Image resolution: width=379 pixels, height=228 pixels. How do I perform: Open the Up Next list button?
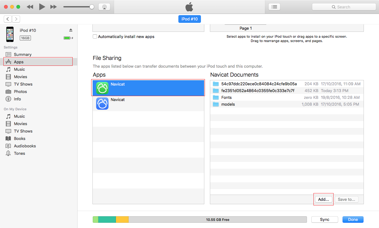tap(274, 7)
